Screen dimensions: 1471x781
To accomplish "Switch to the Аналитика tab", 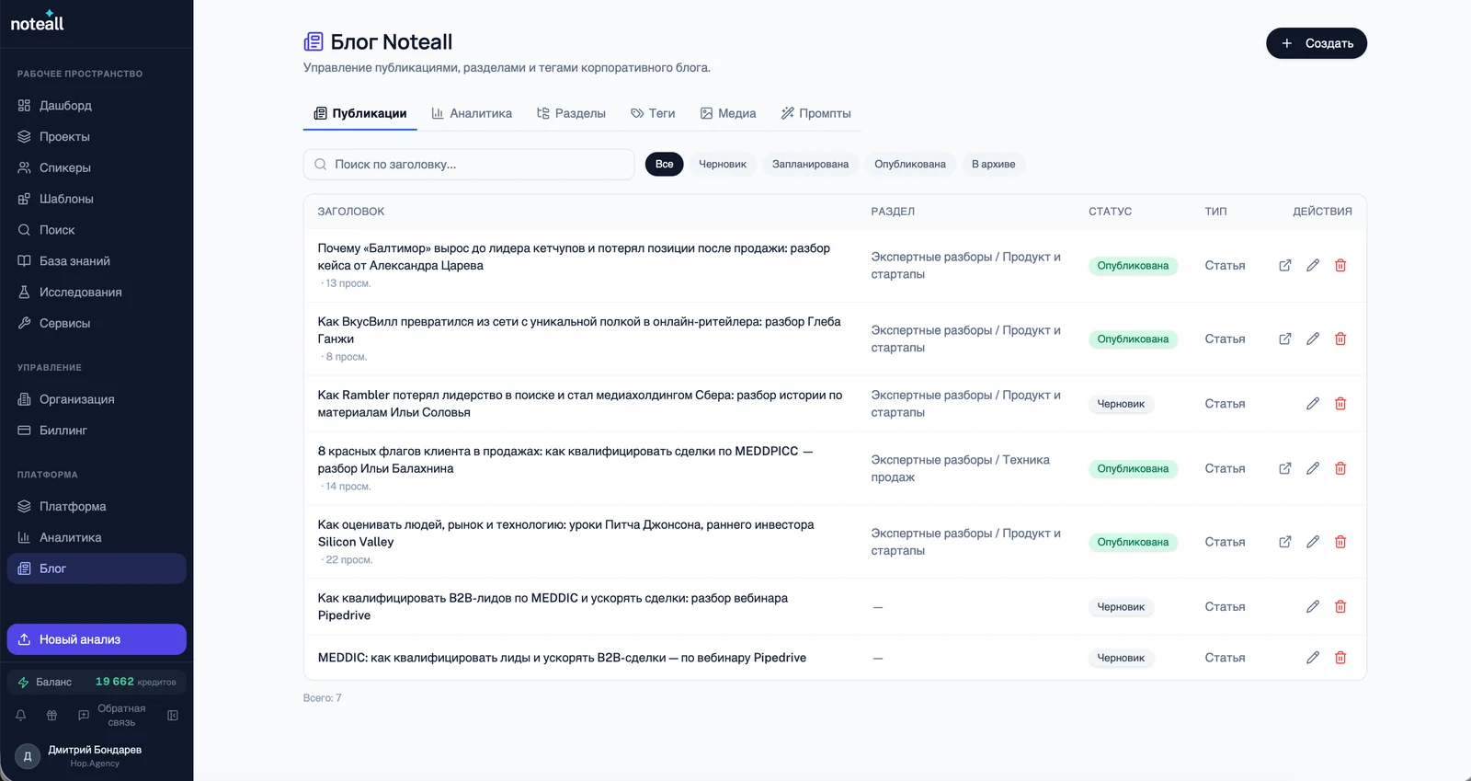I will pos(472,113).
